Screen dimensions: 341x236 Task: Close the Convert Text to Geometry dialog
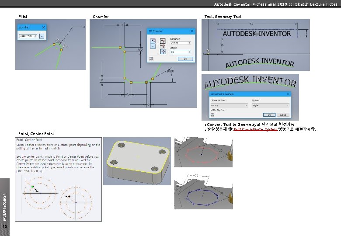pos(288,94)
